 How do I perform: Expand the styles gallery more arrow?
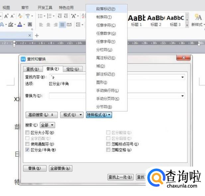coord(187,25)
